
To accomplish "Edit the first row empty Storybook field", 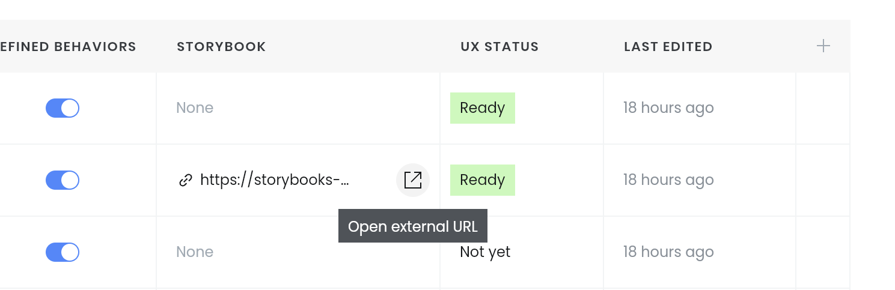I will click(298, 108).
